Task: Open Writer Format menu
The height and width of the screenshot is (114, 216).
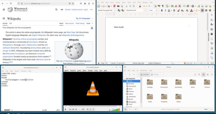Action: click(x=118, y=2)
